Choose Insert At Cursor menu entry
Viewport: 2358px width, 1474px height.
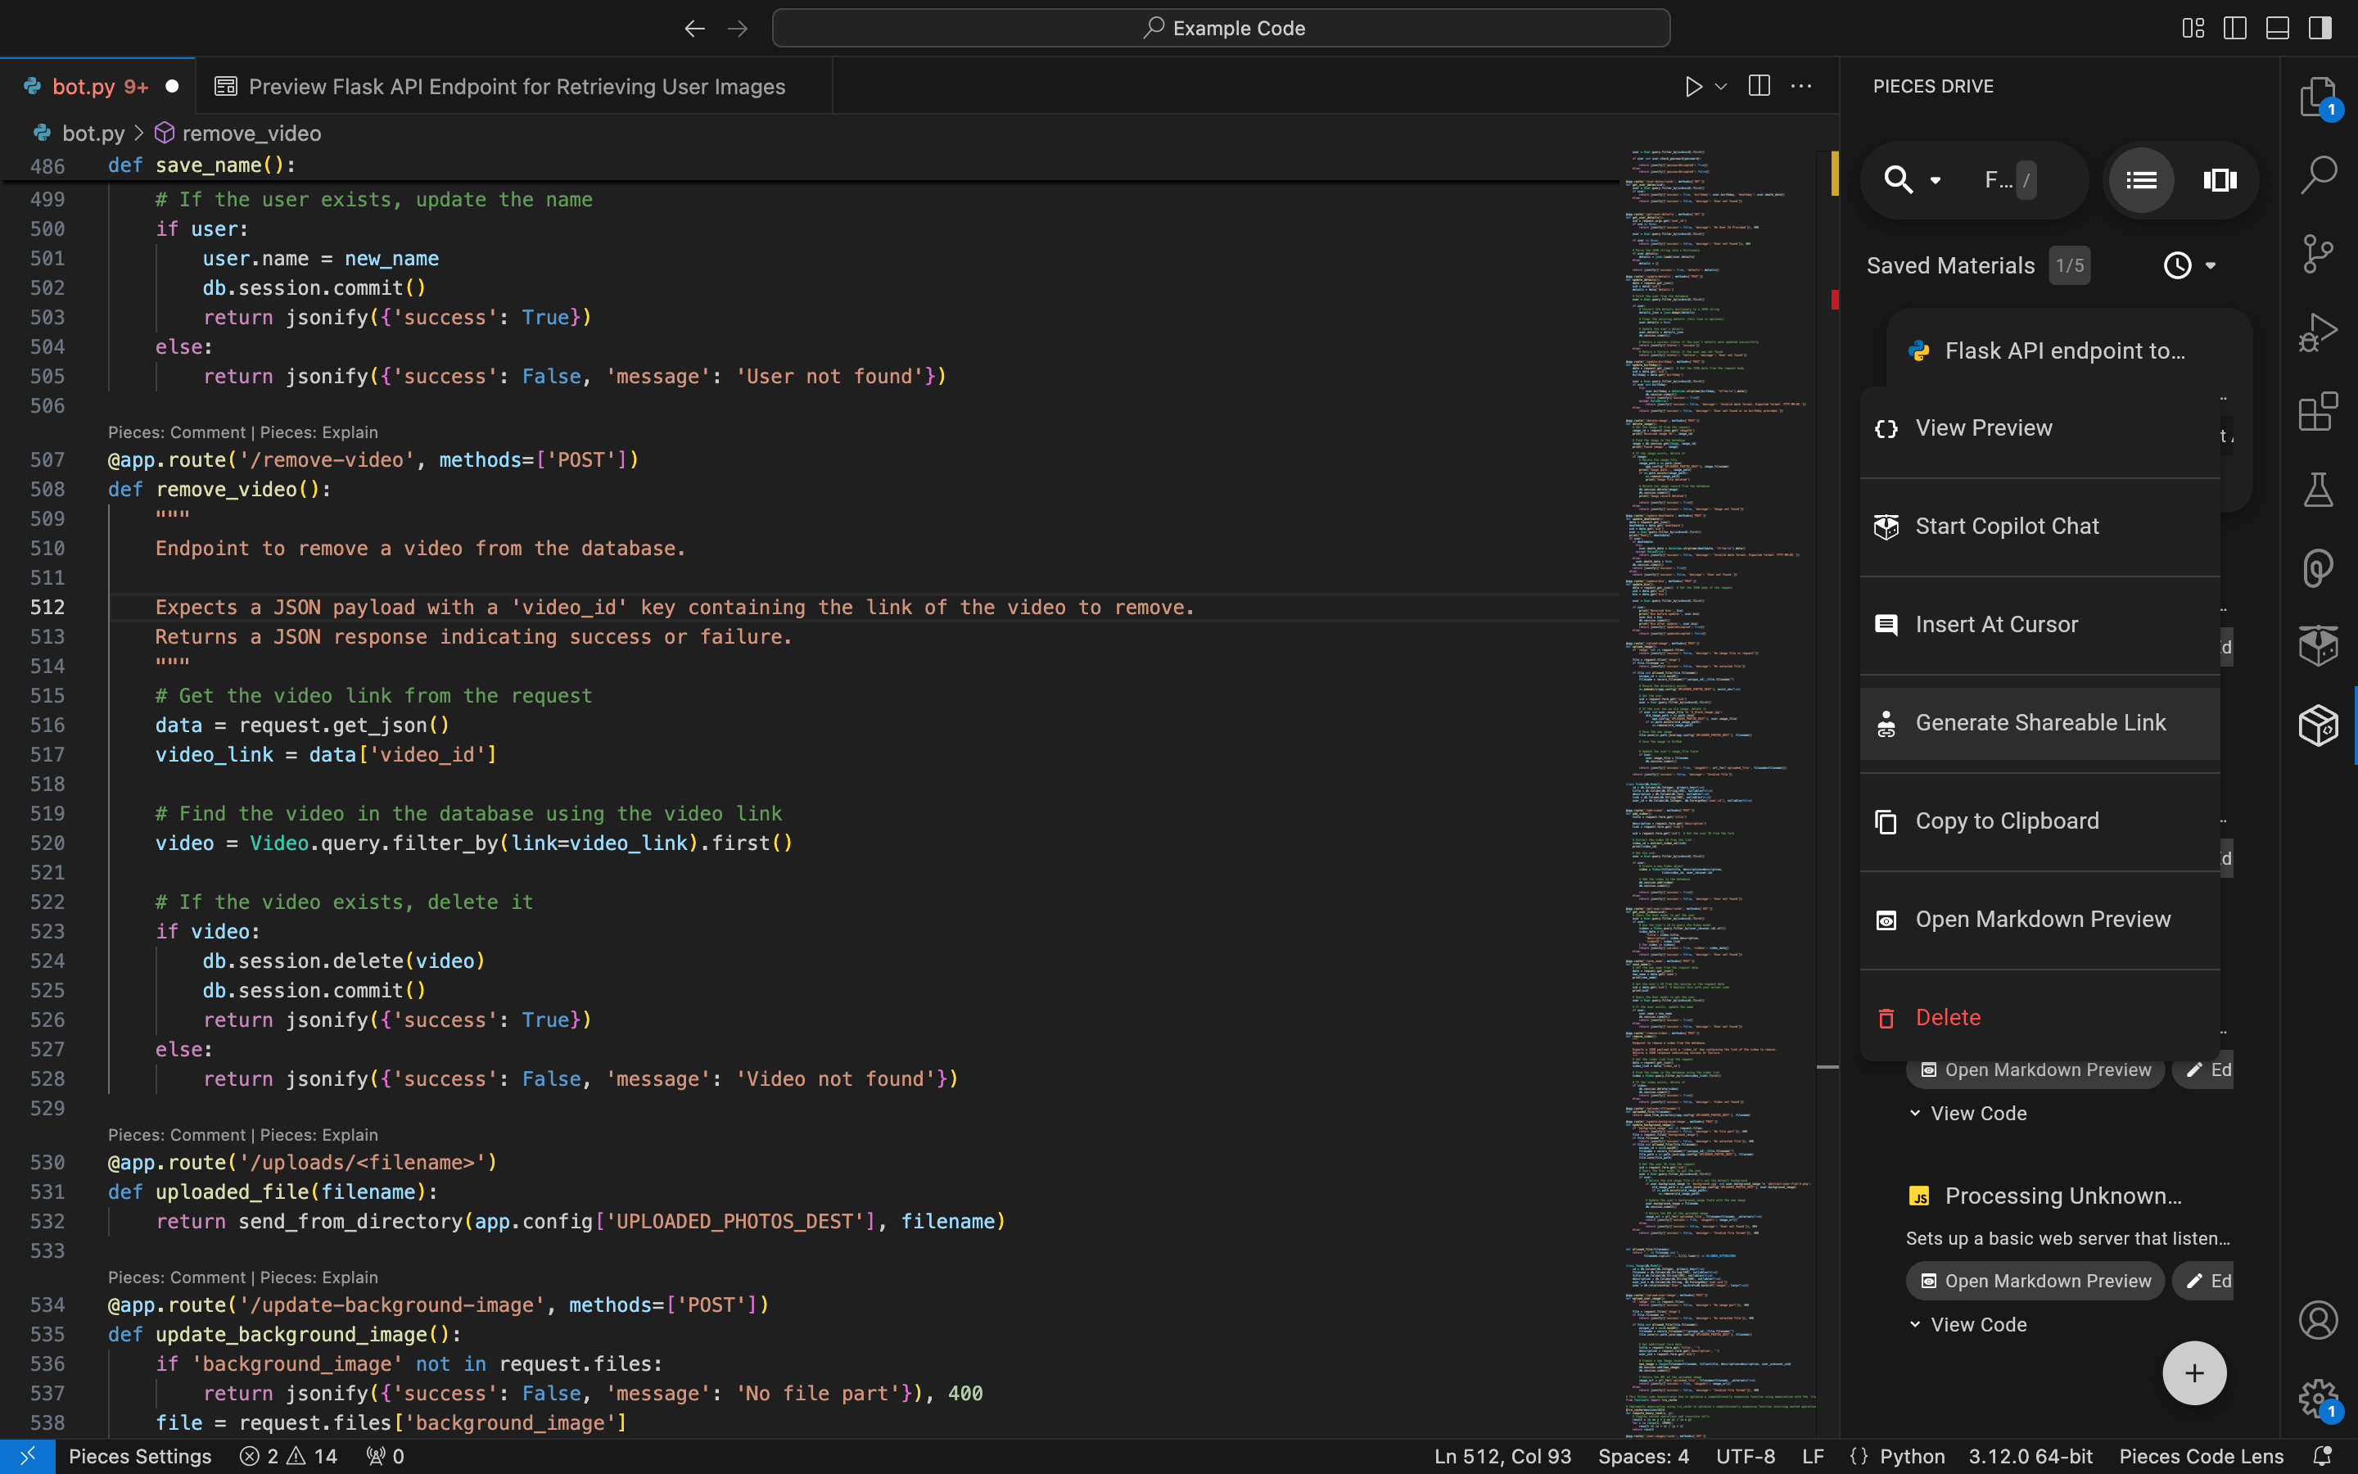(x=2040, y=625)
